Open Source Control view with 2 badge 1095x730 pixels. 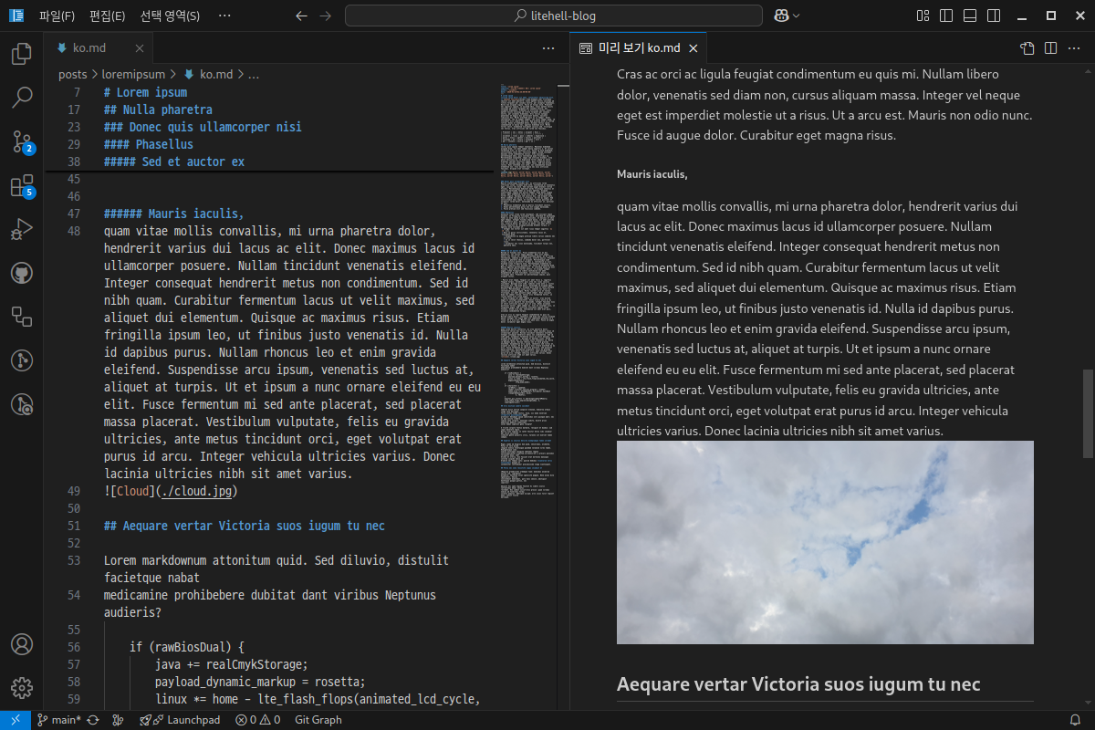(x=22, y=141)
